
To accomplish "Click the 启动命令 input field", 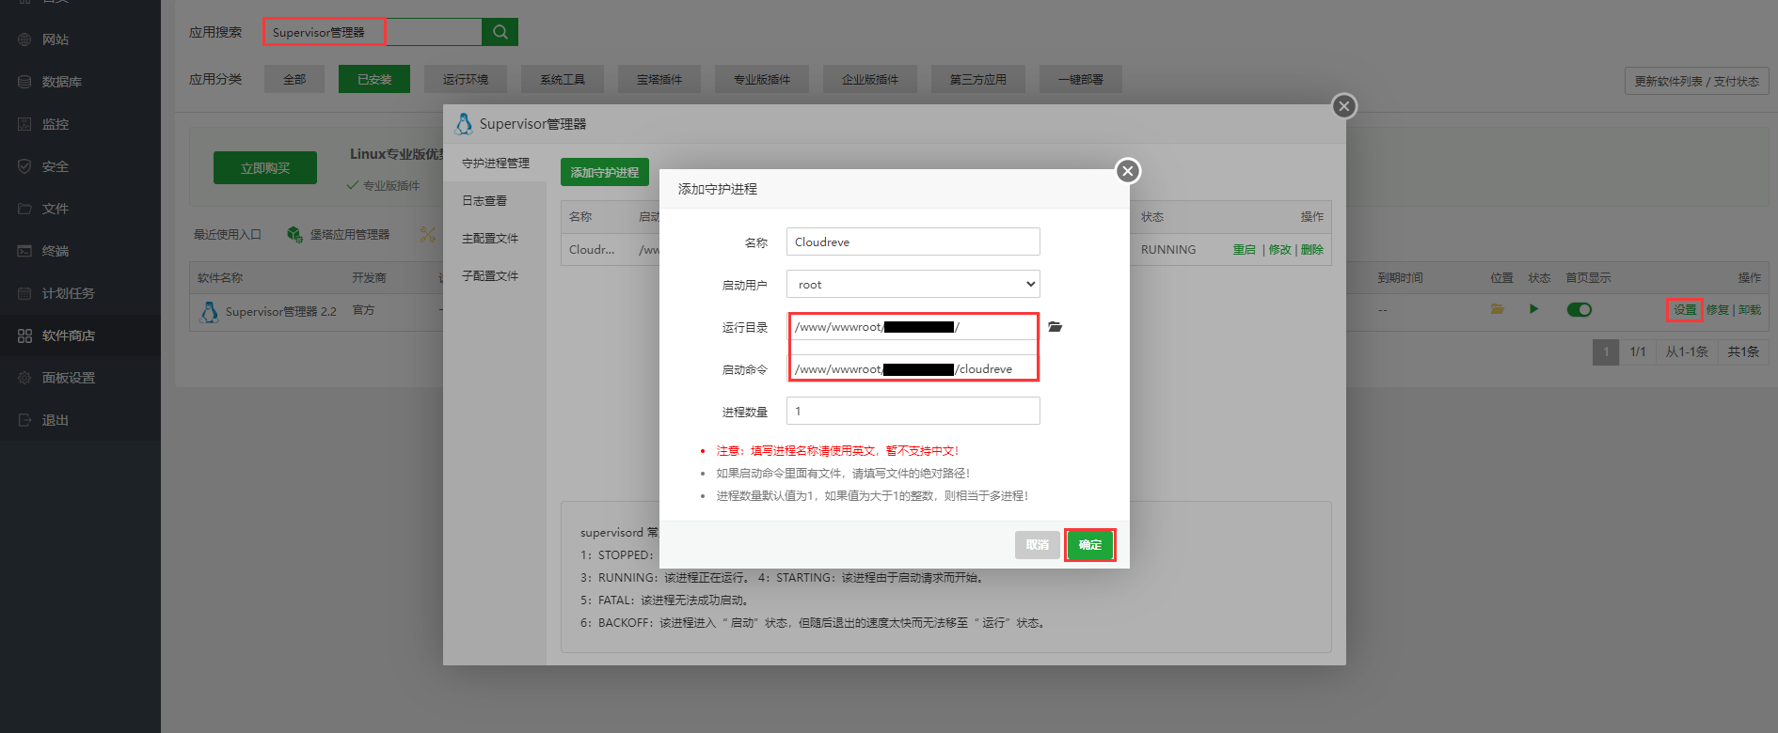I will [913, 368].
